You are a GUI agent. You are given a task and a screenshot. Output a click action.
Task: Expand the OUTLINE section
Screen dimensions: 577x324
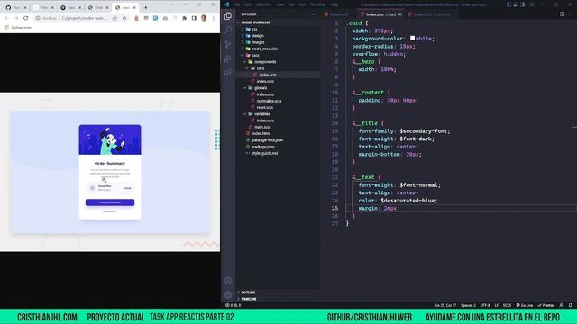279,292
